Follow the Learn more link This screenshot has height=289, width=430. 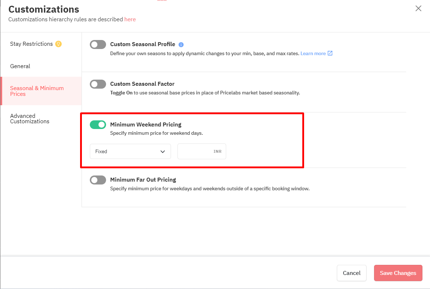click(313, 53)
